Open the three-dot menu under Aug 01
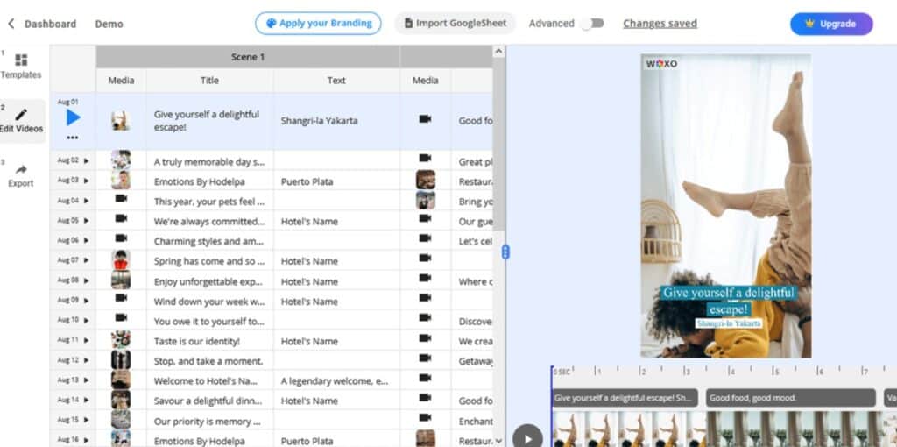 [73, 138]
